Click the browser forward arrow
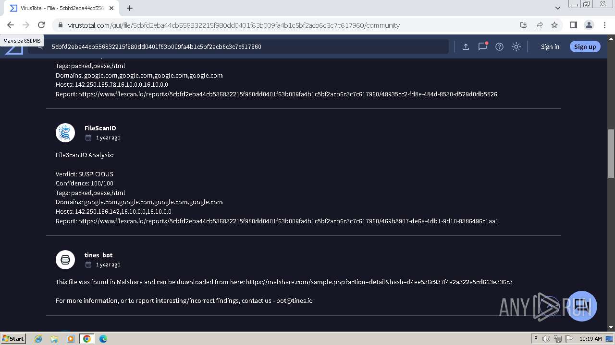The width and height of the screenshot is (615, 345). pos(26,25)
